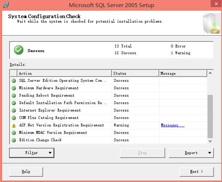Expand the Report dropdown arrow

click(210, 153)
